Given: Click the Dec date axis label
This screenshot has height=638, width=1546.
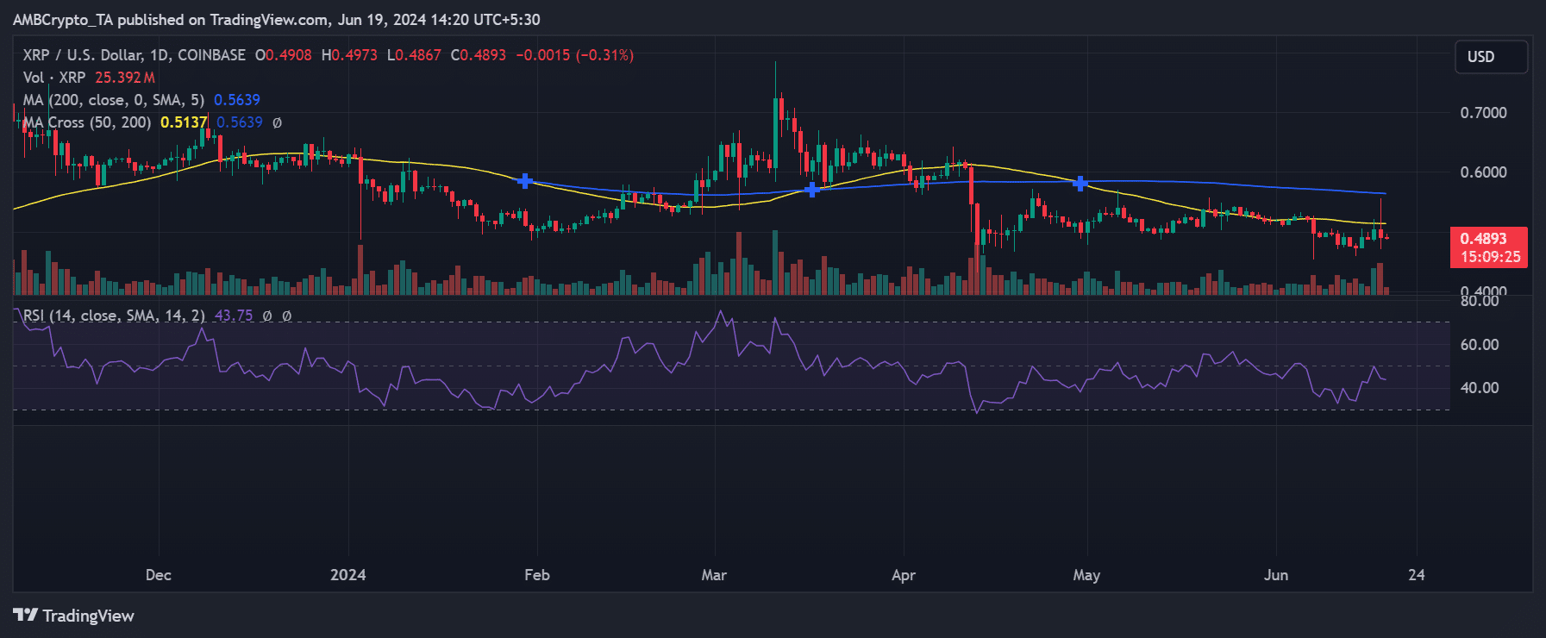Looking at the screenshot, I should coord(159,575).
